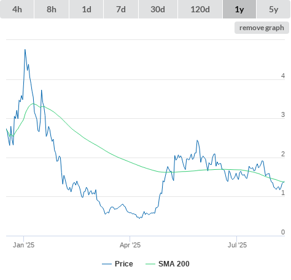Show the 5y time range
The width and height of the screenshot is (291, 280).
tap(274, 9)
